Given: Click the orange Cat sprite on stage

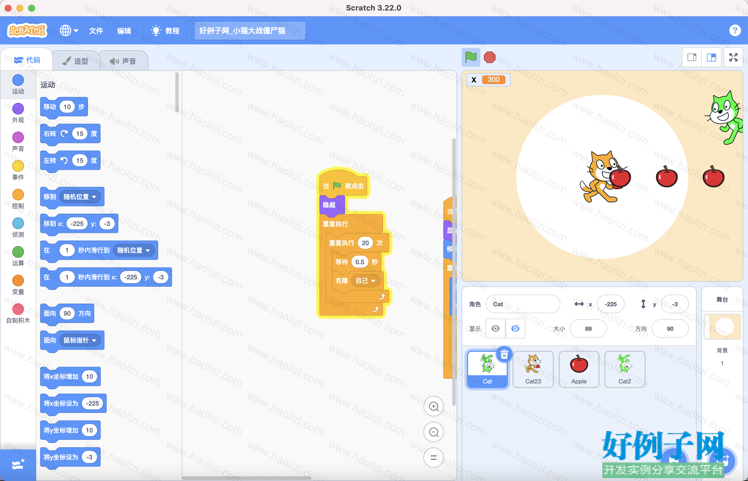Looking at the screenshot, I should pyautogui.click(x=601, y=177).
